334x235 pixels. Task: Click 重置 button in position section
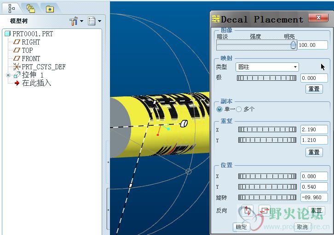317,211
